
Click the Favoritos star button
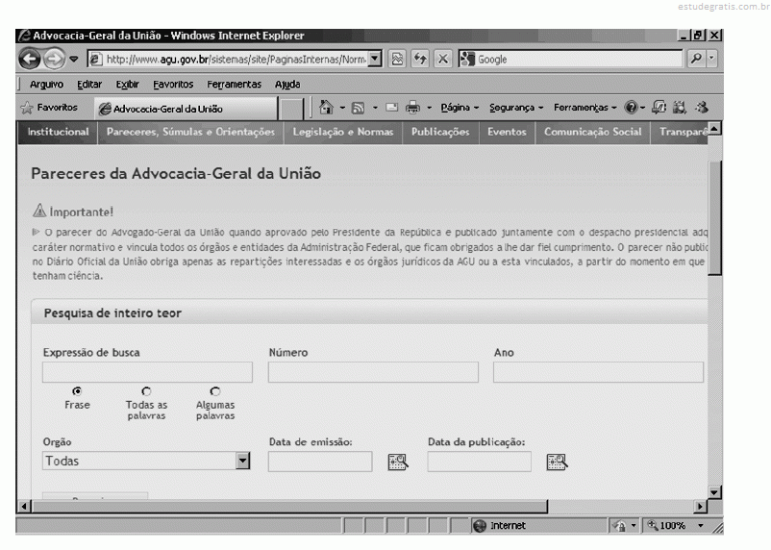(x=49, y=108)
